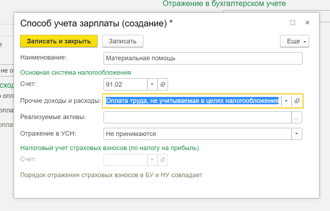330x211 pixels.
Task: Click the 'Отражение в бухгалтерском учете' heading
Action: click(224, 4)
